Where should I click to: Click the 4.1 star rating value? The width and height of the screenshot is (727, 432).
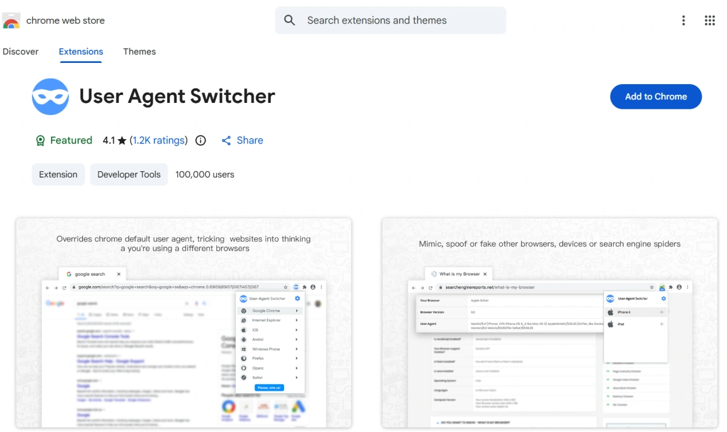pyautogui.click(x=115, y=140)
